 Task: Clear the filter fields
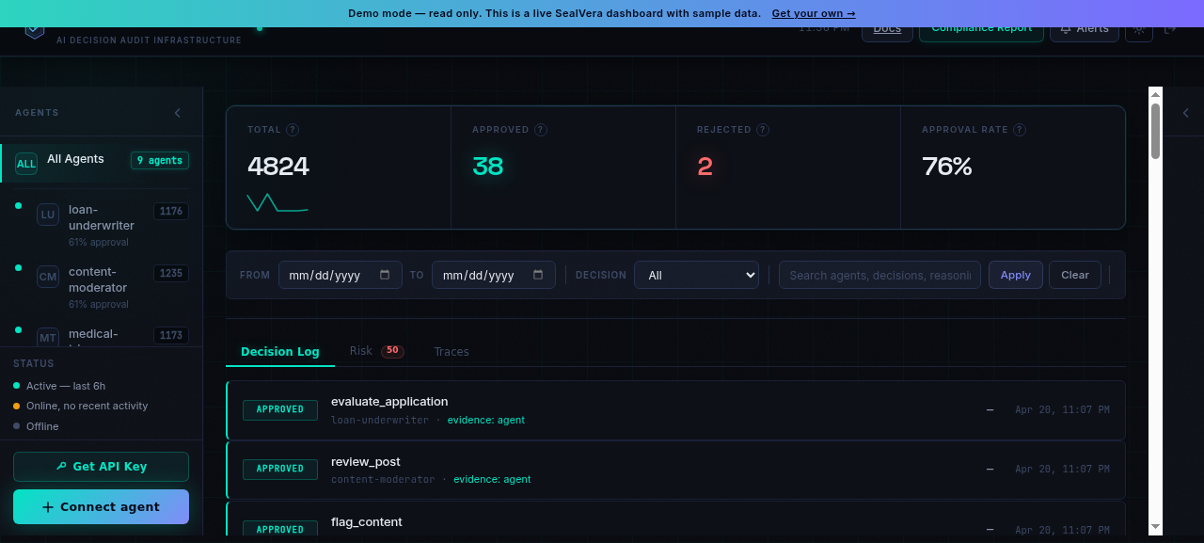pos(1075,275)
